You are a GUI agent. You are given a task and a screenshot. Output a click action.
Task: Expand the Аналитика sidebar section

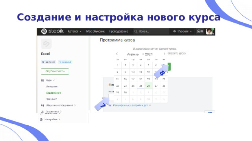54,112
